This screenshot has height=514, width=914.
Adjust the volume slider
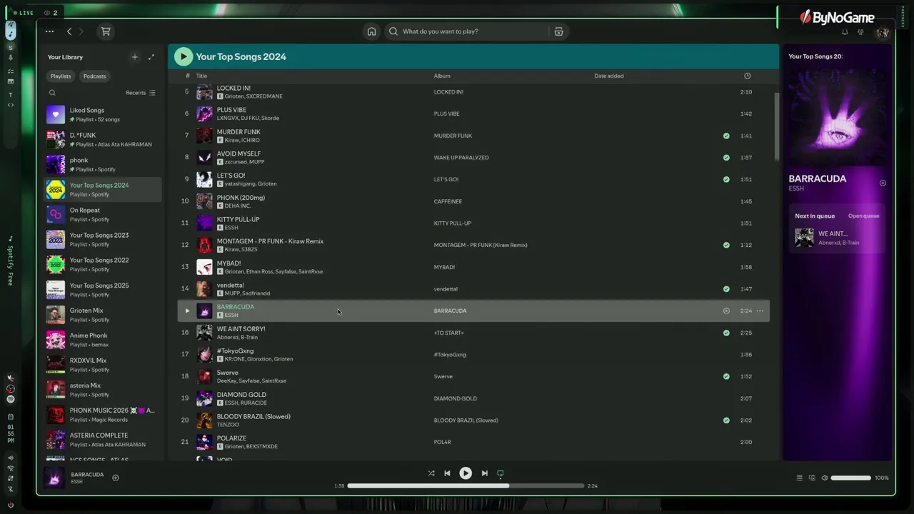click(850, 478)
